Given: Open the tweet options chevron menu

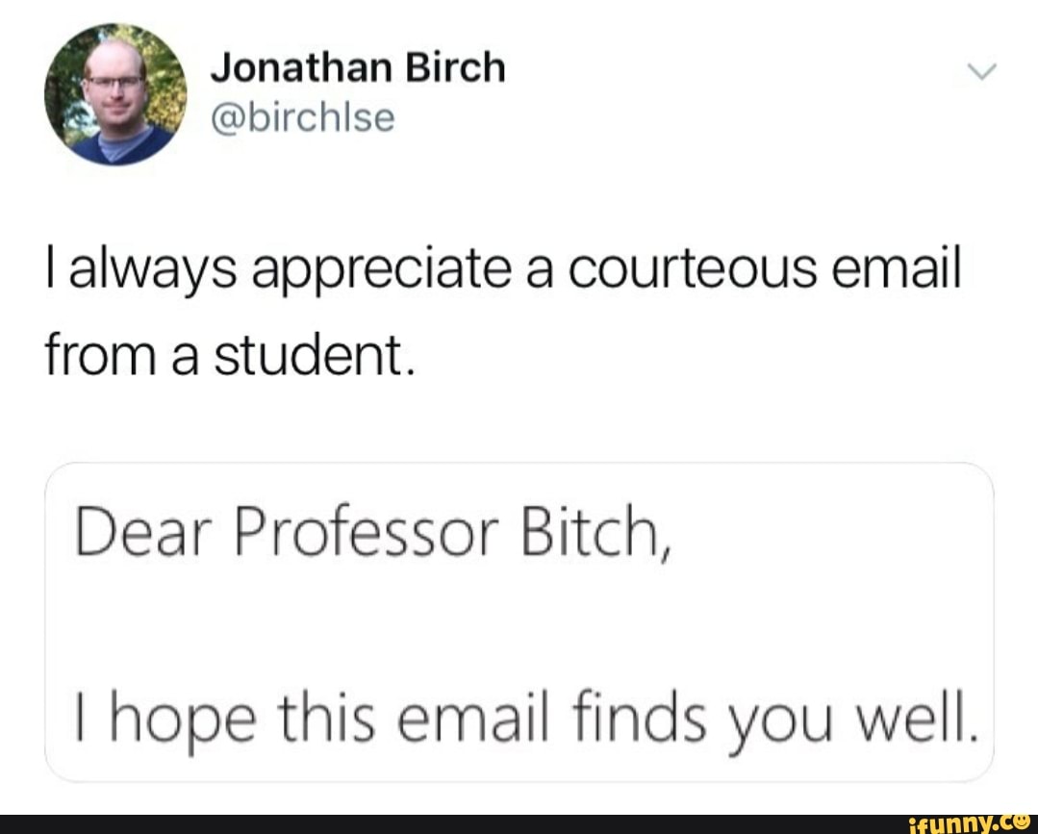Looking at the screenshot, I should click(981, 71).
